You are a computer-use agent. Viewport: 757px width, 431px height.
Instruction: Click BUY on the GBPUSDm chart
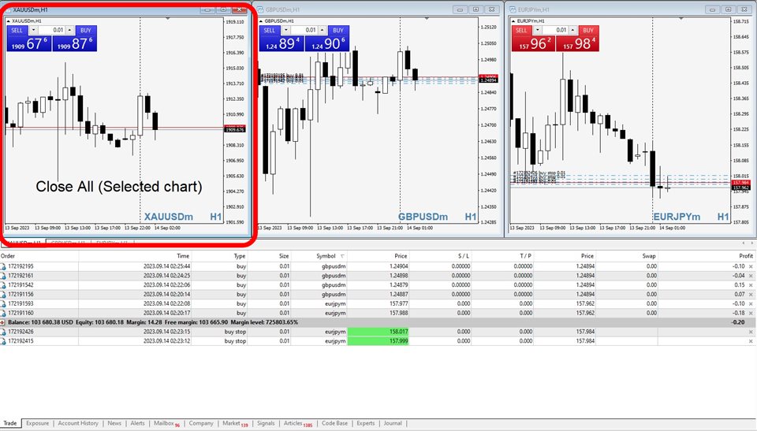coord(338,30)
